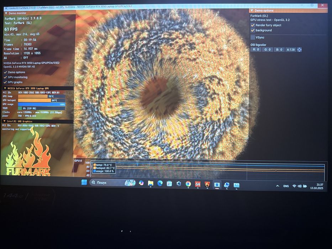Click the taskbar search box
This screenshot has height=249, width=332.
(113, 182)
